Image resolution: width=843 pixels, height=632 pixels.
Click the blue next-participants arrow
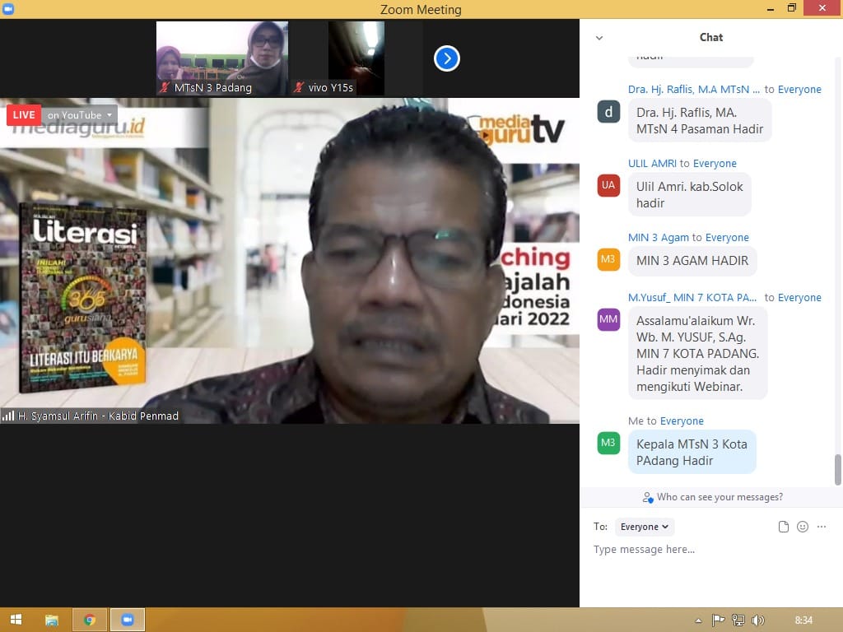click(446, 58)
